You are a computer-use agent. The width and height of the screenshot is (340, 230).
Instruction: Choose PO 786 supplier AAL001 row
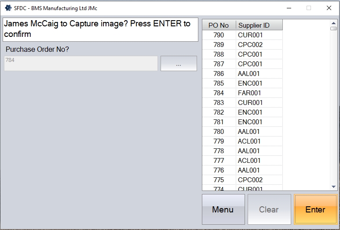click(x=242, y=74)
